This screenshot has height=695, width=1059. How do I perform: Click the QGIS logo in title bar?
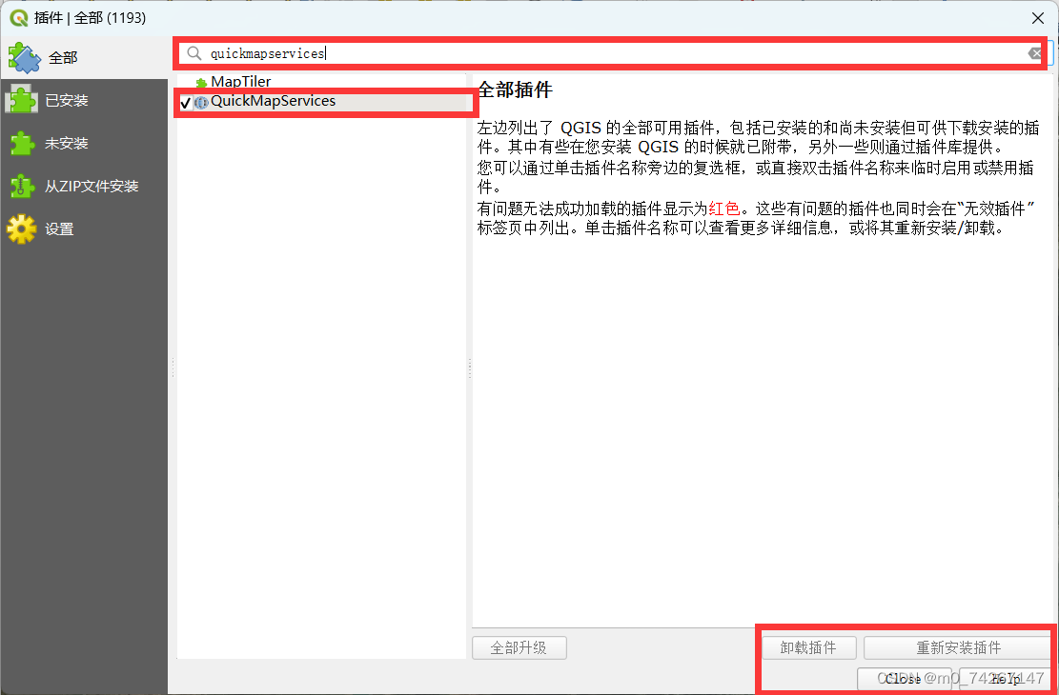(19, 18)
